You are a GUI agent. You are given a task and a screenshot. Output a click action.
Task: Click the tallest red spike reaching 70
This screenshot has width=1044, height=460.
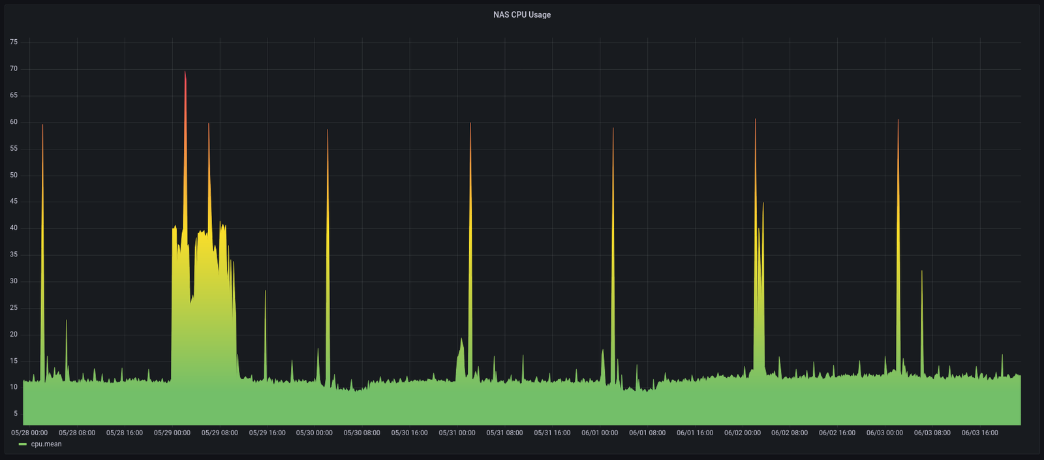pos(185,73)
